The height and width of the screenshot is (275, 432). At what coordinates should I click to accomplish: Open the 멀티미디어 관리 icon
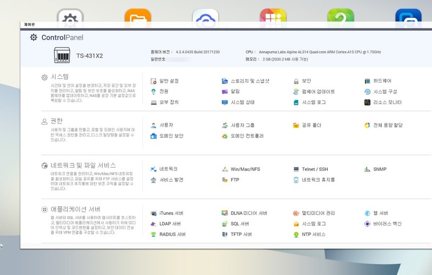pos(296,213)
